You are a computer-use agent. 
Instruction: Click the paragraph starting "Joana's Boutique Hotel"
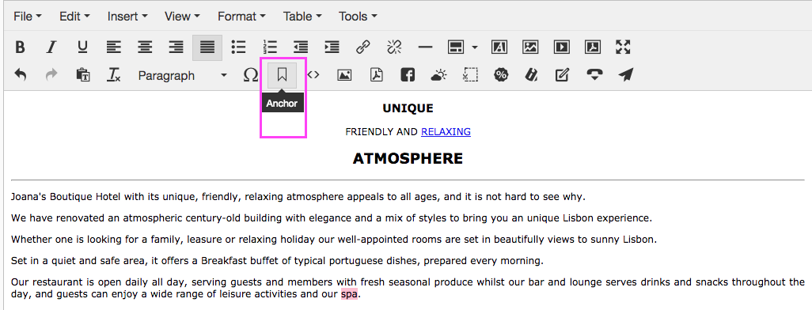pos(298,197)
